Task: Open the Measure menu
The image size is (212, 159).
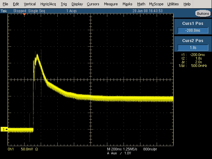Action: [x=111, y=4]
